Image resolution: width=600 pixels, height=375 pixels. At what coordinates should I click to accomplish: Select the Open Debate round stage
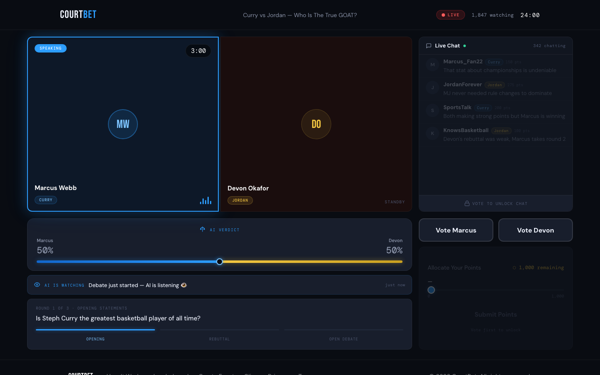[x=344, y=335]
